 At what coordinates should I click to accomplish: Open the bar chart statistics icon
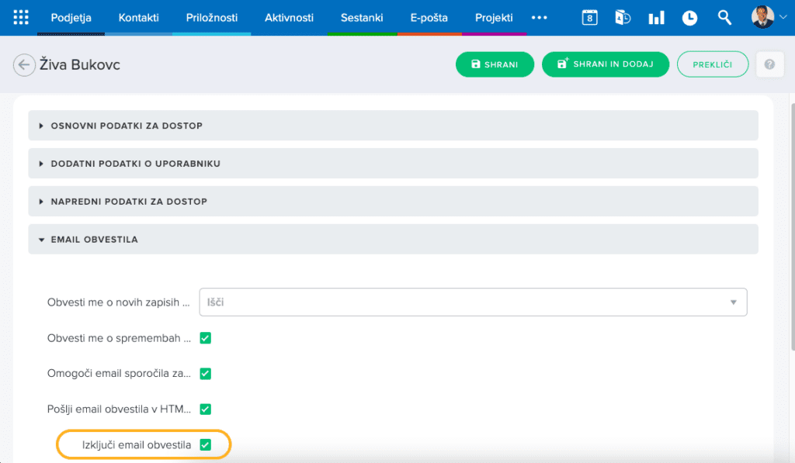[x=656, y=18]
